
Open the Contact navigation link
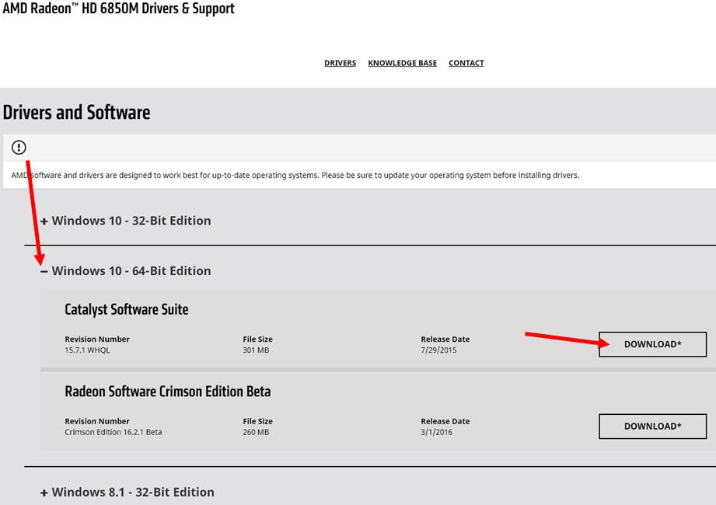[x=466, y=63]
